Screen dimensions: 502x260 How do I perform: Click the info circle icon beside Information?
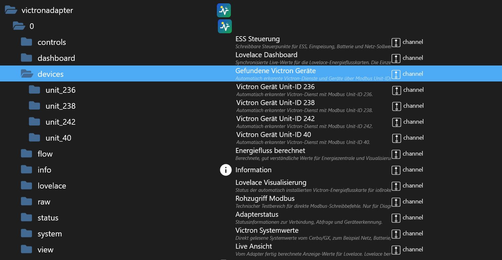(226, 170)
